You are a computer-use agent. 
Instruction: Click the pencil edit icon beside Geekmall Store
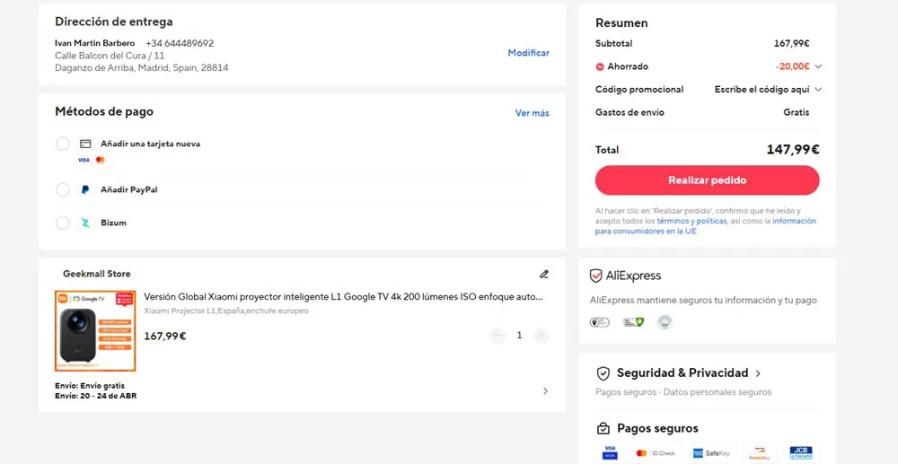[544, 274]
